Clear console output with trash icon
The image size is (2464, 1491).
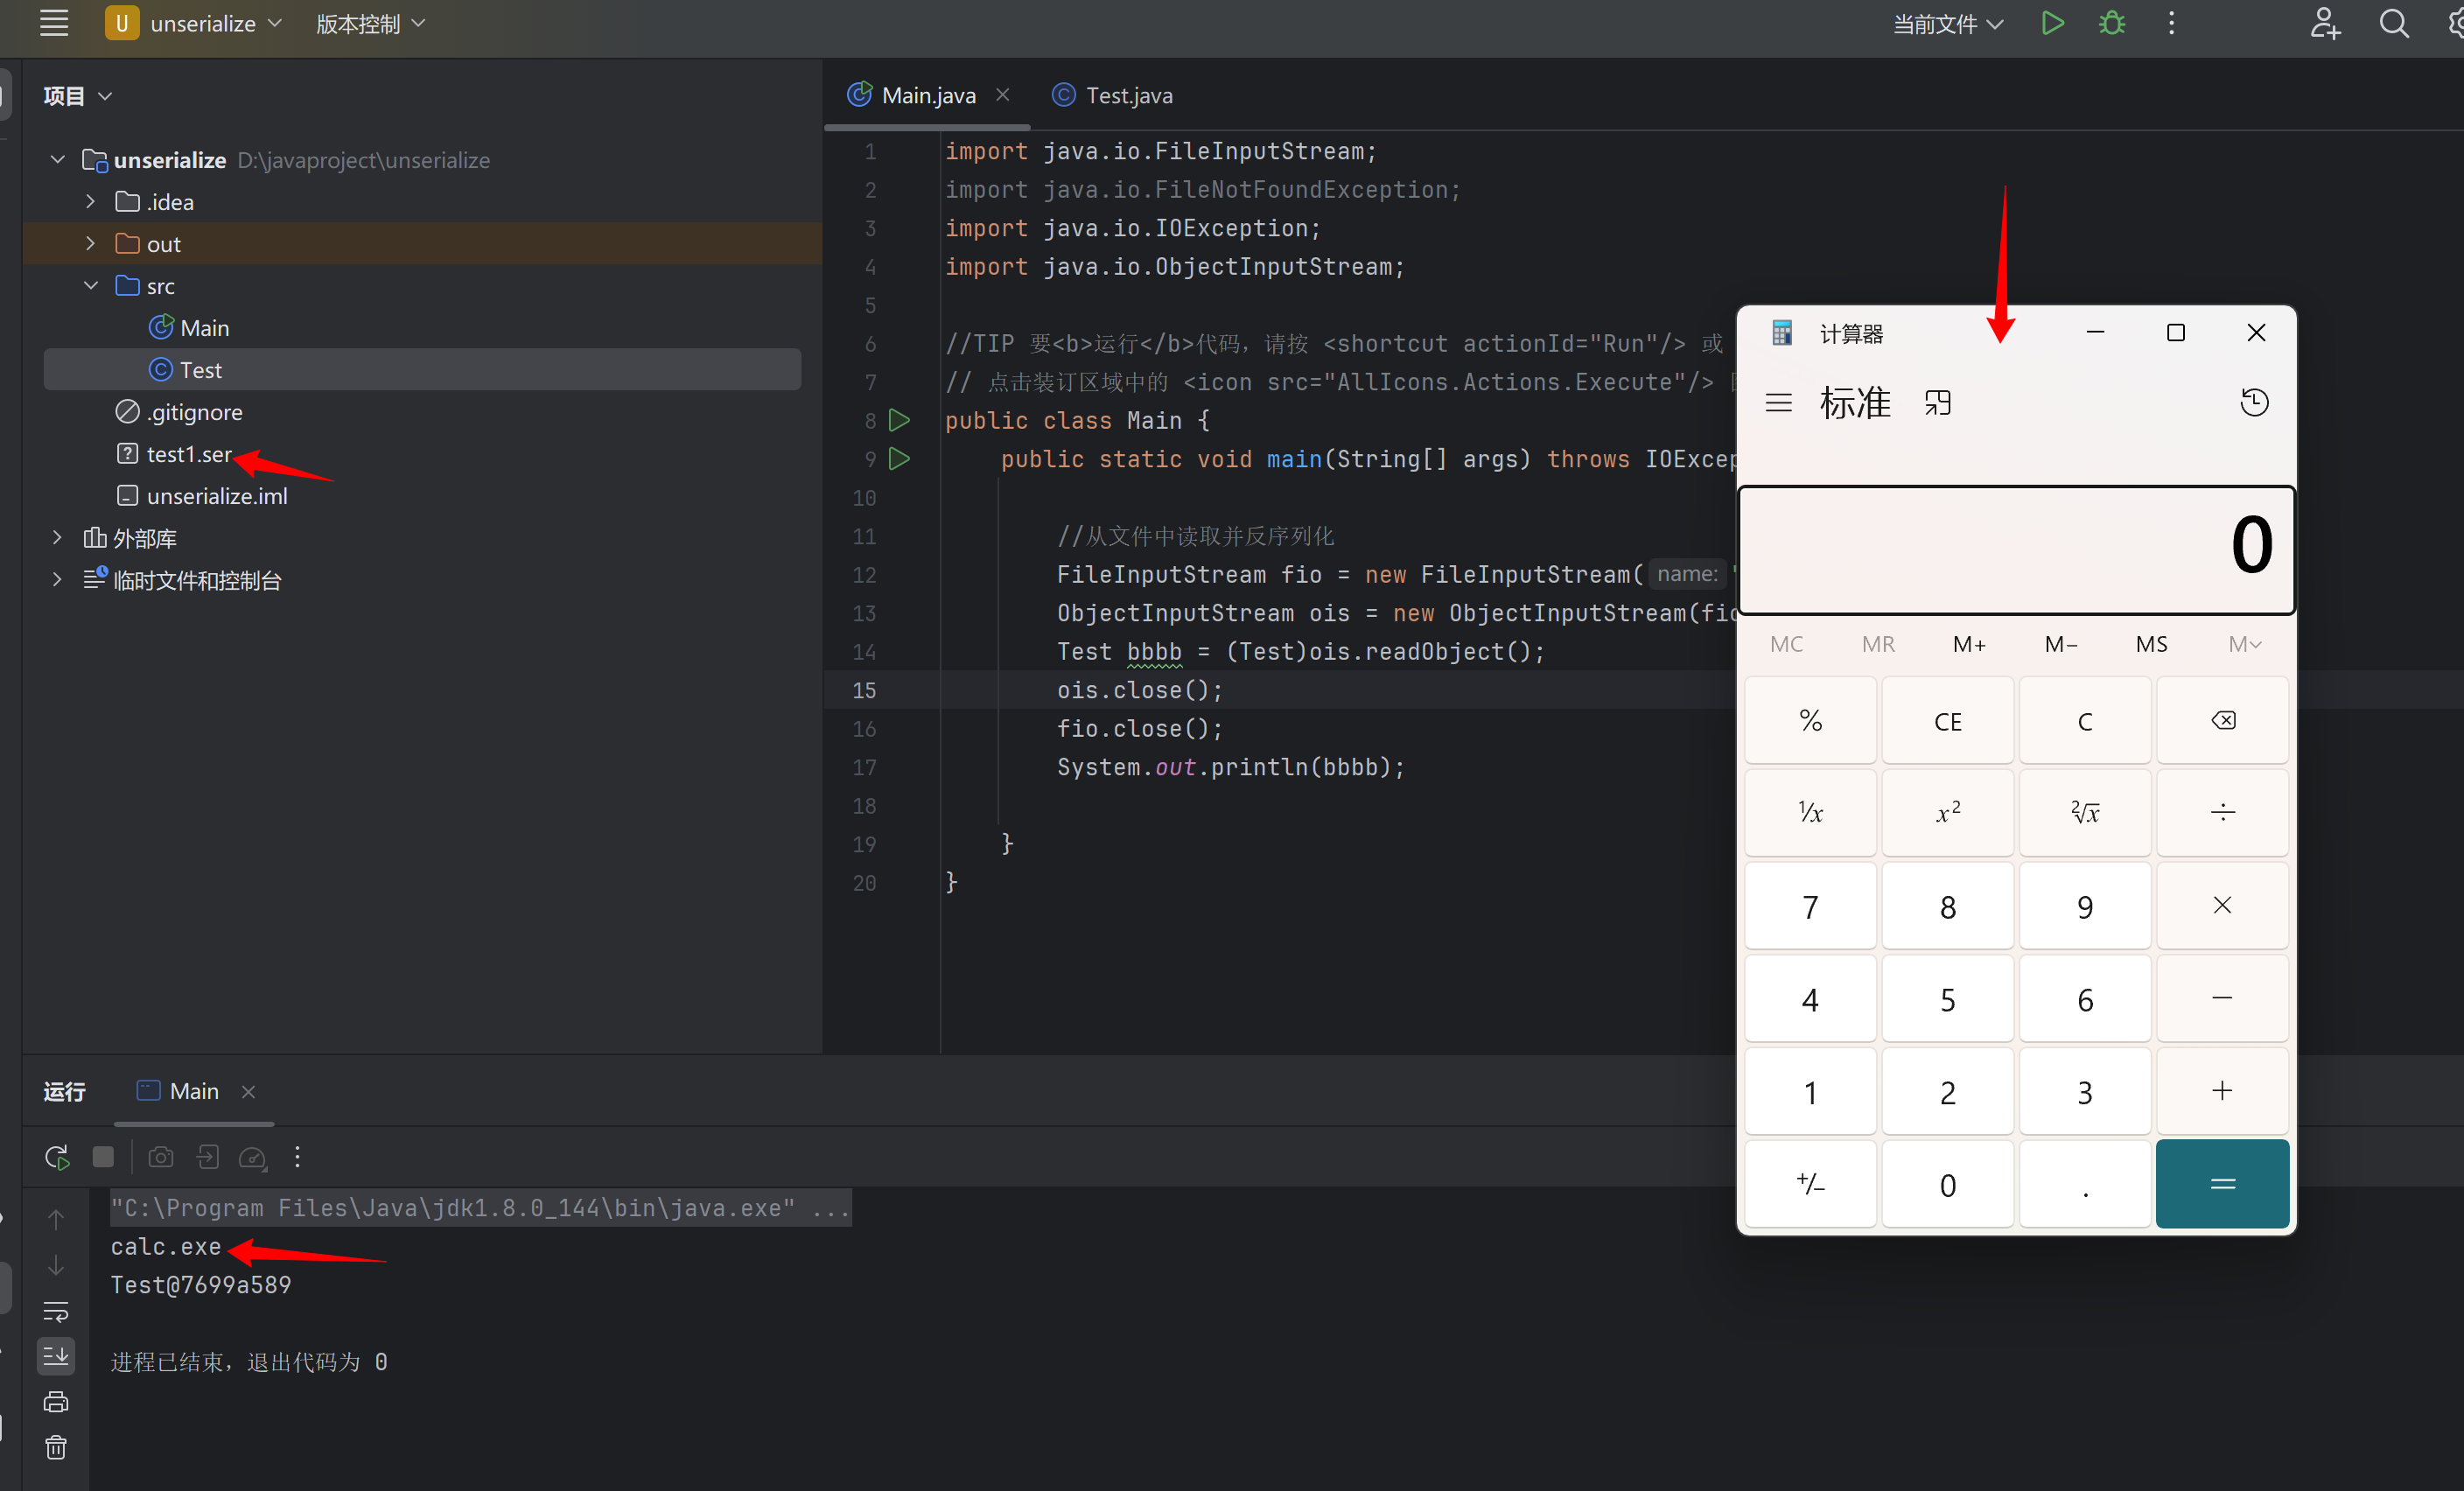pos(56,1447)
